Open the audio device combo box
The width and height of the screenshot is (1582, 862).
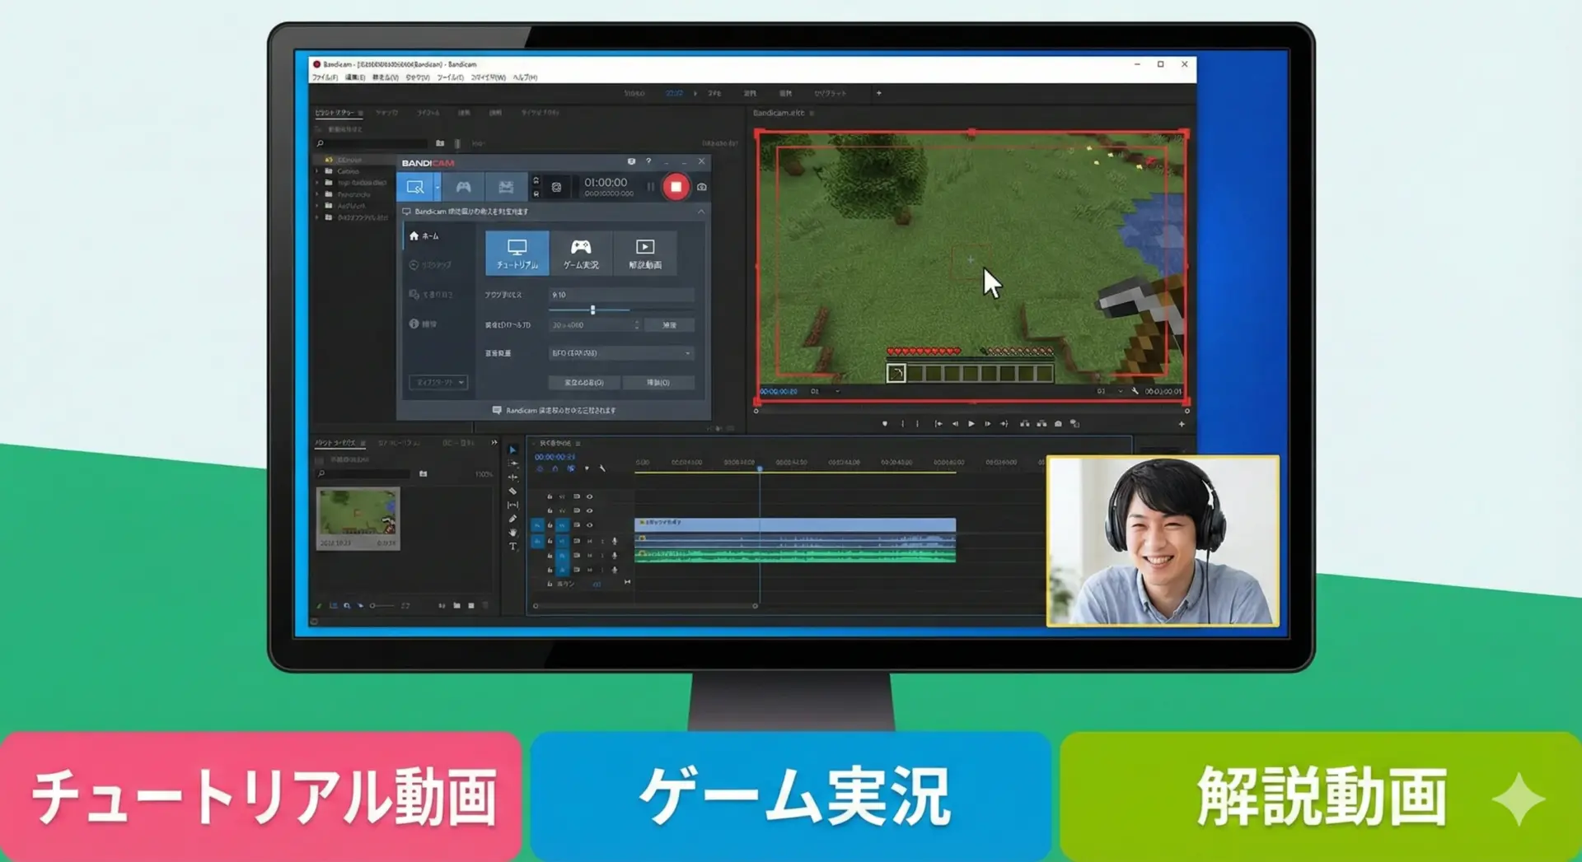click(x=620, y=353)
